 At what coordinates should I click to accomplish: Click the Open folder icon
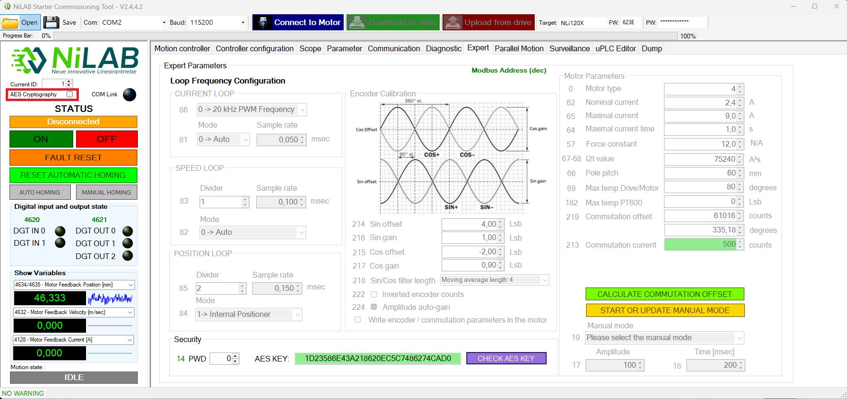10,22
